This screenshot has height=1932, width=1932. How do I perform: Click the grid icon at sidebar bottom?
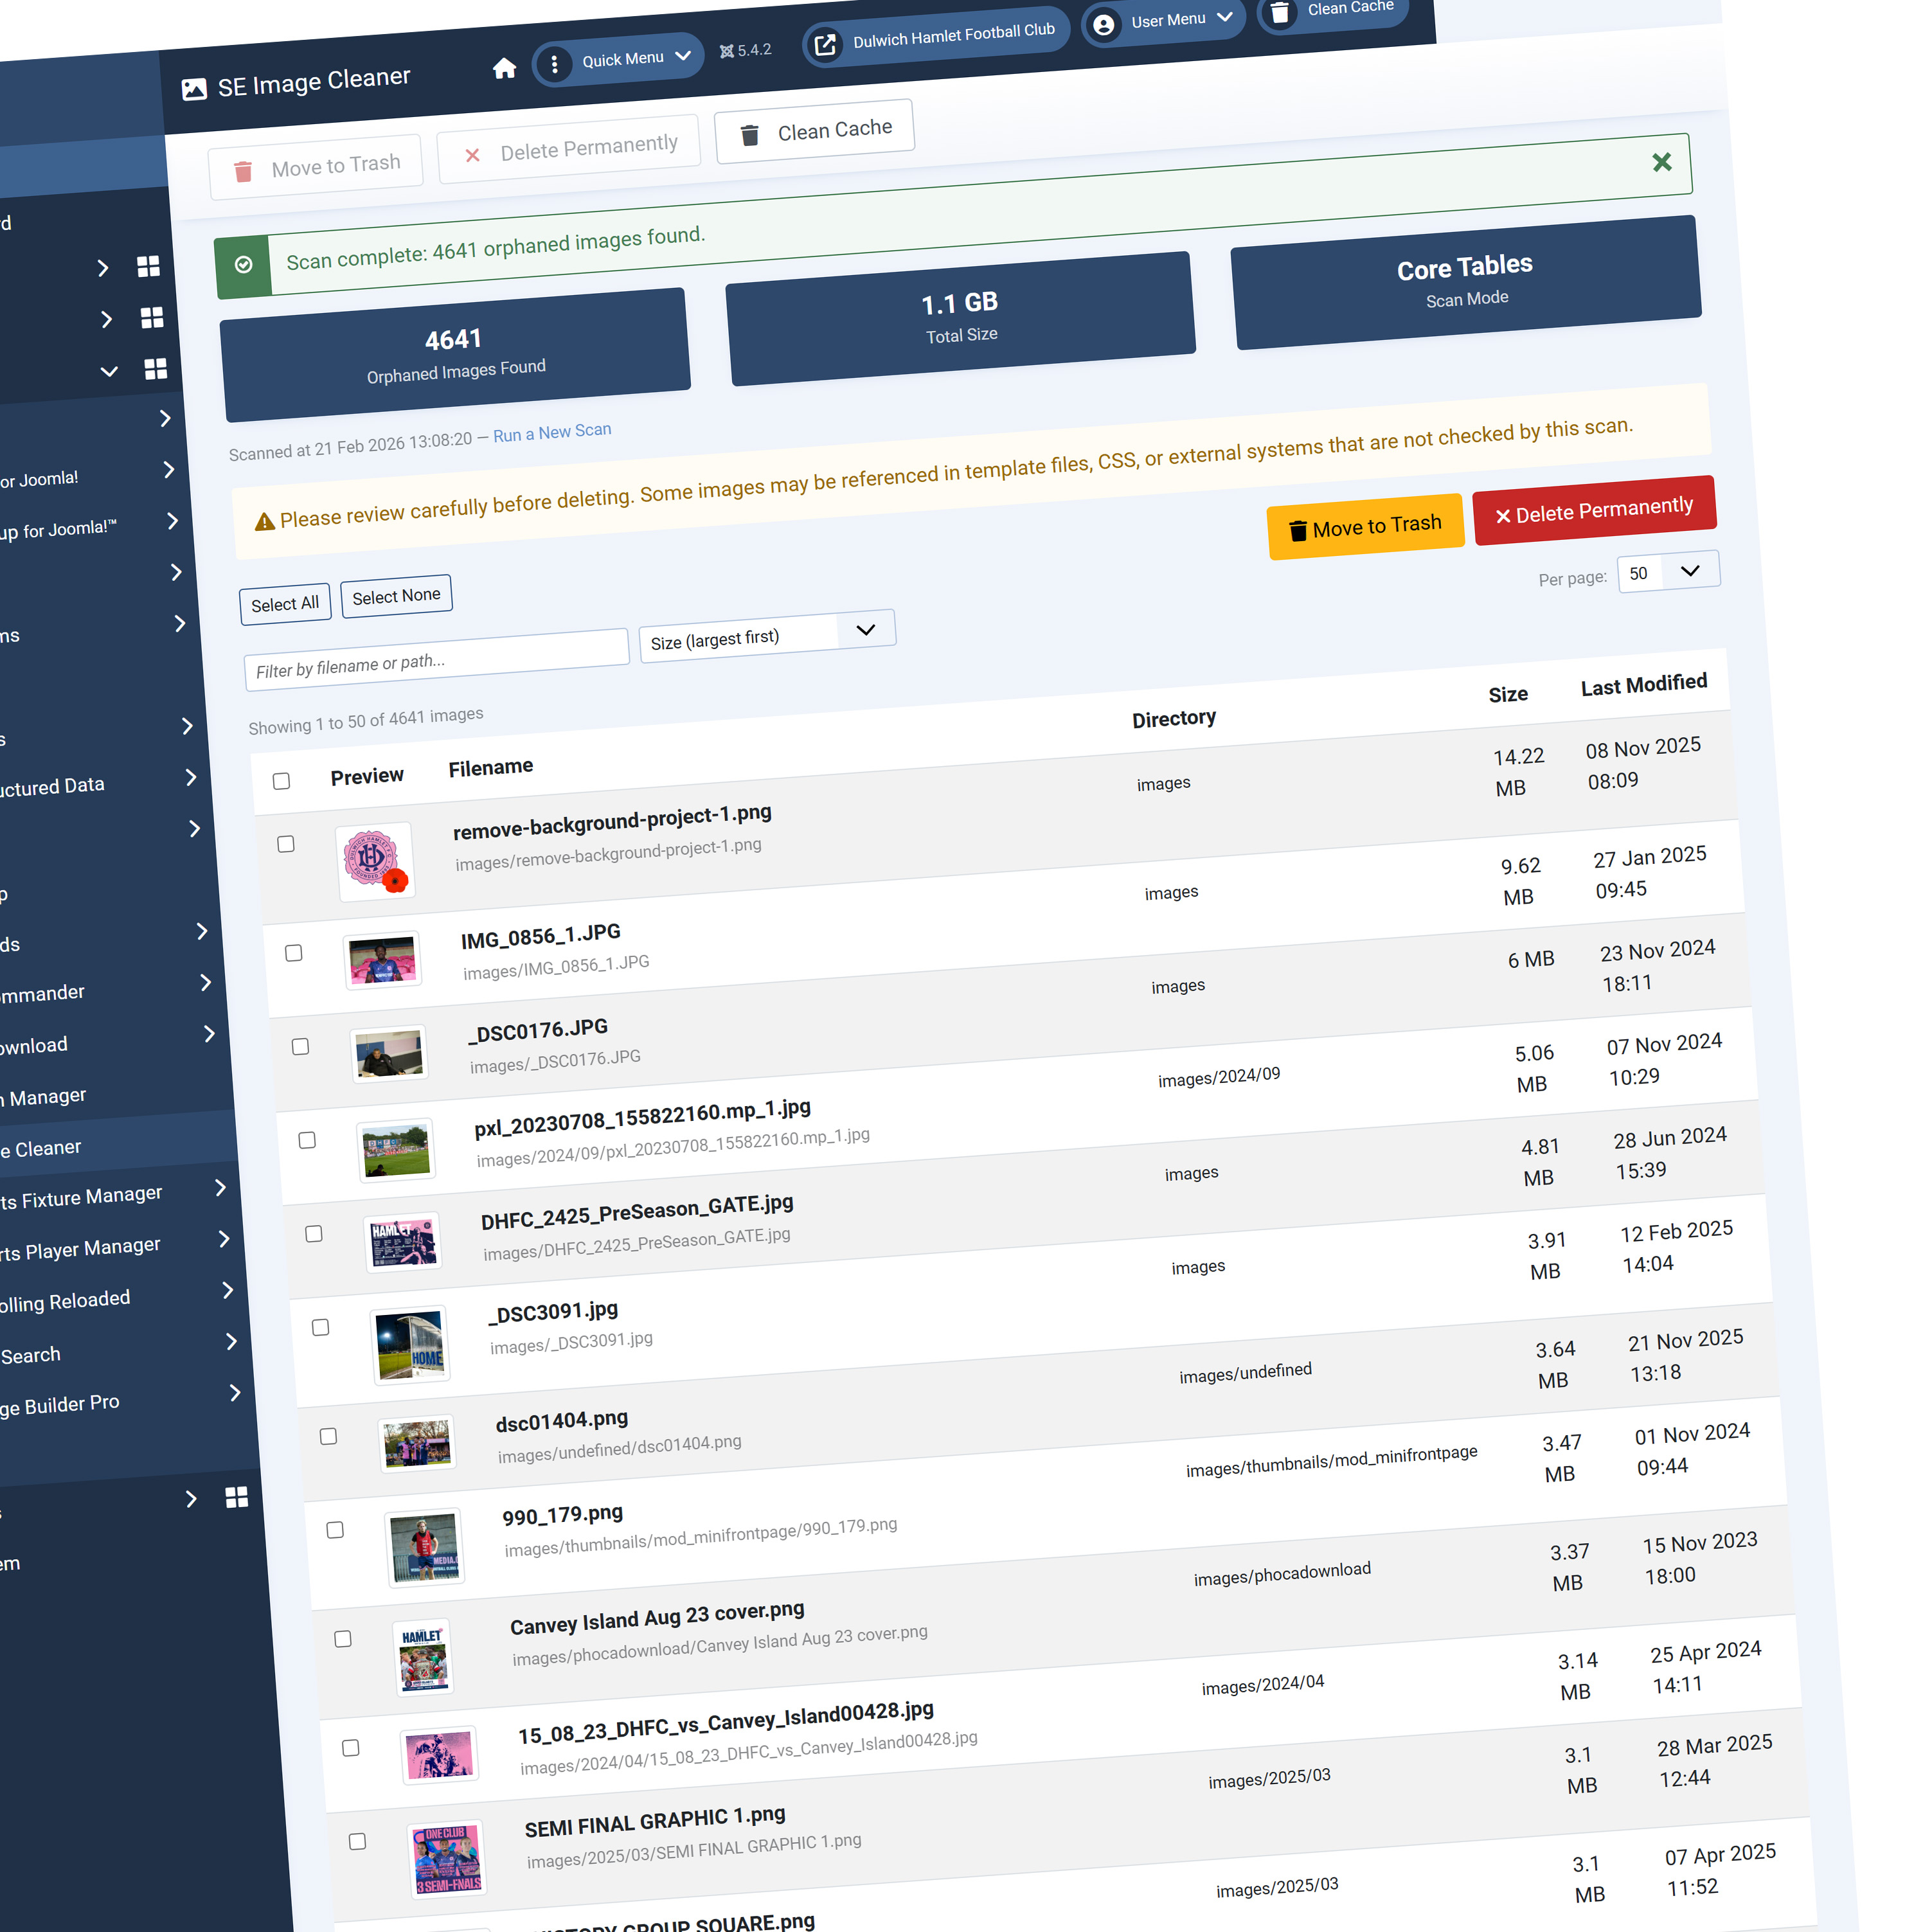[237, 1497]
